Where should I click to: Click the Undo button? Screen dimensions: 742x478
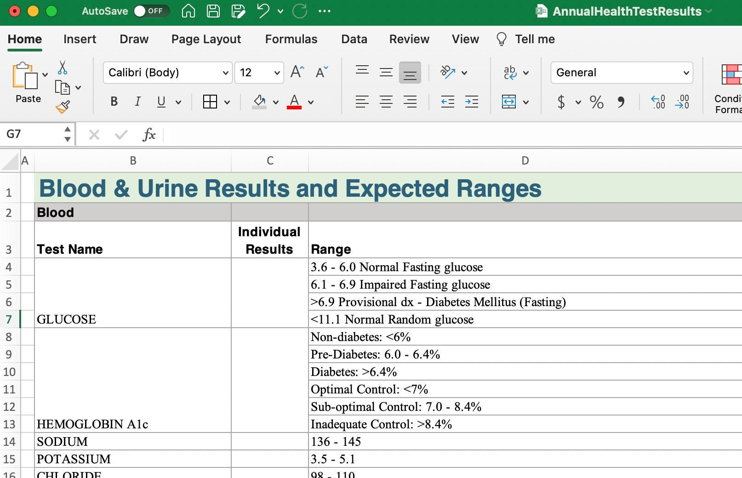pyautogui.click(x=262, y=11)
